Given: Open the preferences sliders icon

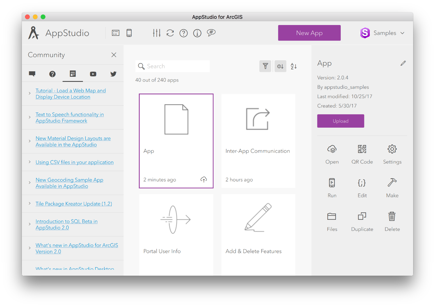Looking at the screenshot, I should point(157,33).
